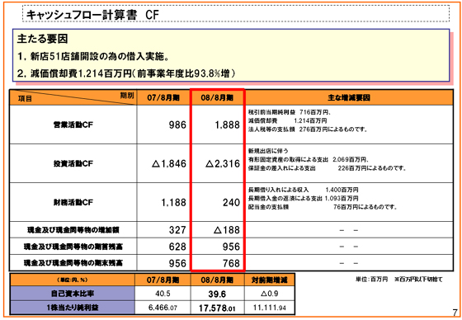Select the value "11,111.94"

coord(269,308)
